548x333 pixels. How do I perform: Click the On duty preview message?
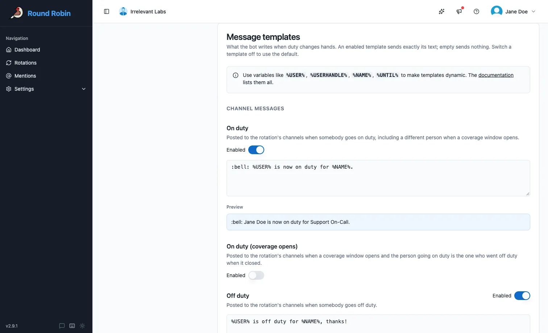[x=378, y=222]
